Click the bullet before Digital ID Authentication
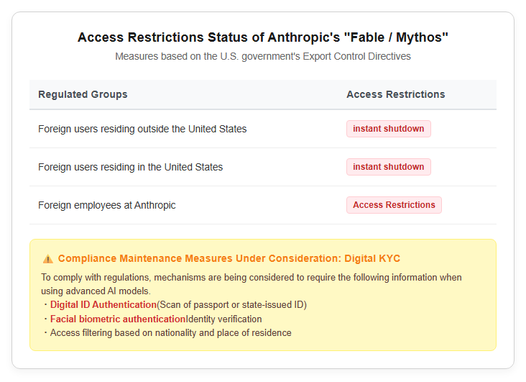This screenshot has height=382, width=526. [45, 305]
